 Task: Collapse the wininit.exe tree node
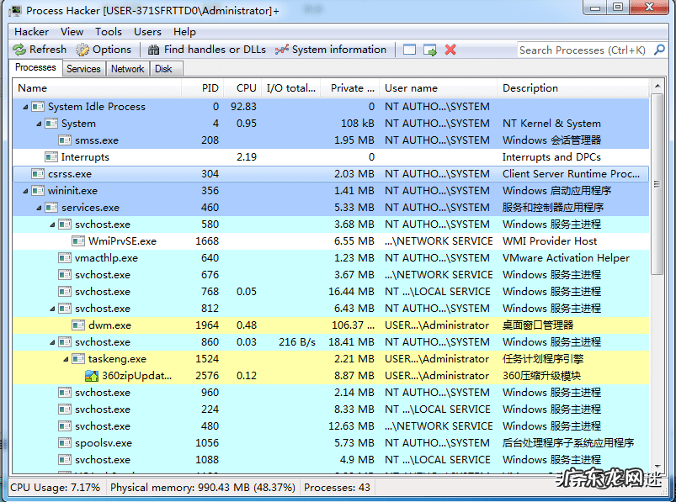click(x=25, y=191)
